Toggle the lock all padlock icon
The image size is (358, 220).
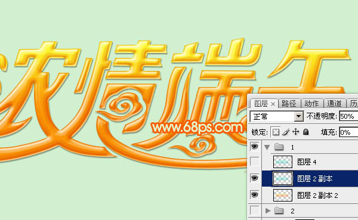[x=305, y=132]
